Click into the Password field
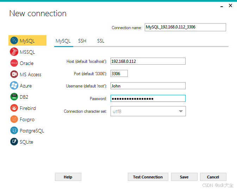The width and height of the screenshot is (237, 190). (148, 98)
